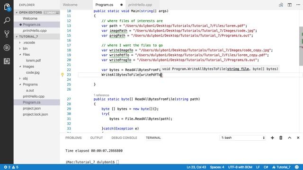
Task: Open lorem.pdf in the file tree
Action: coord(33,60)
